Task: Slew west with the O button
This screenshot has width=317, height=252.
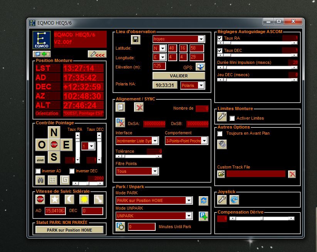Action: coord(42,145)
